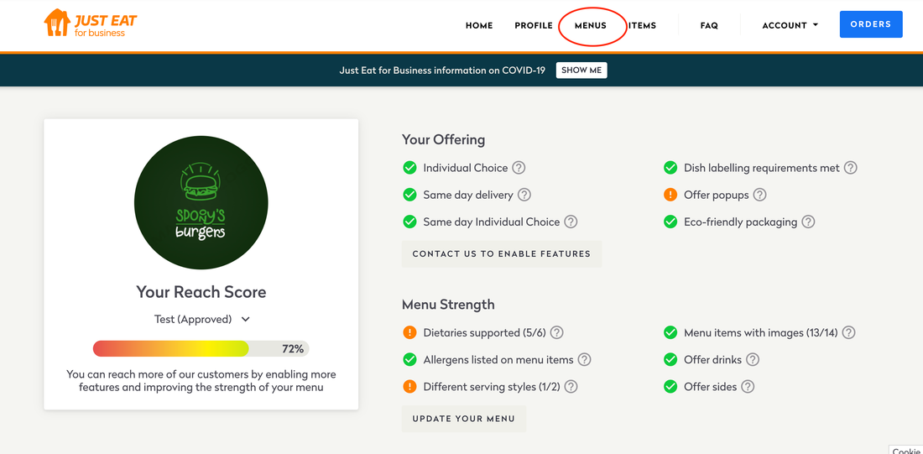The height and width of the screenshot is (454, 923).
Task: Open help icon next to Offer sides
Action: [x=748, y=387]
